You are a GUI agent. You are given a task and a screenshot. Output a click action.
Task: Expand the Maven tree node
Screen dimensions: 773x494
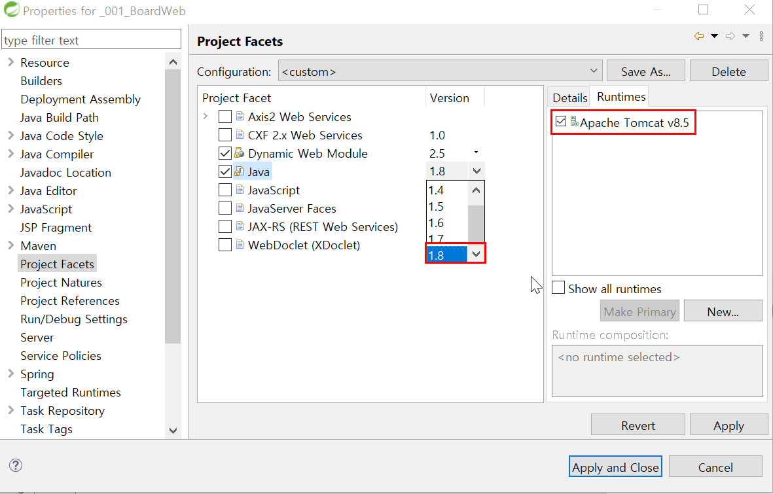pos(11,245)
